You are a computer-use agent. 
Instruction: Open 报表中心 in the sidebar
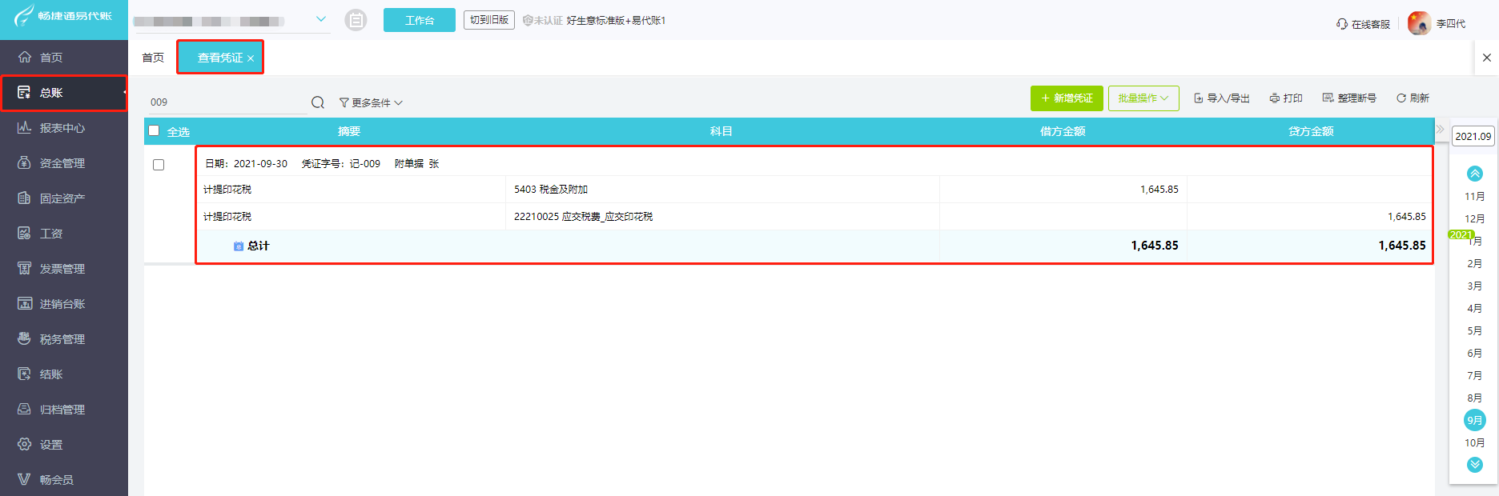coord(64,128)
